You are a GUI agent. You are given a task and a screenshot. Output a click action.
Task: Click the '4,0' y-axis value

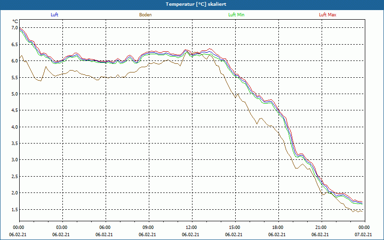pos(15,127)
